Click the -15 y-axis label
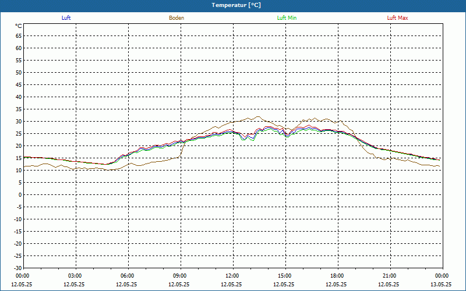The image size is (466, 291). tap(17, 231)
